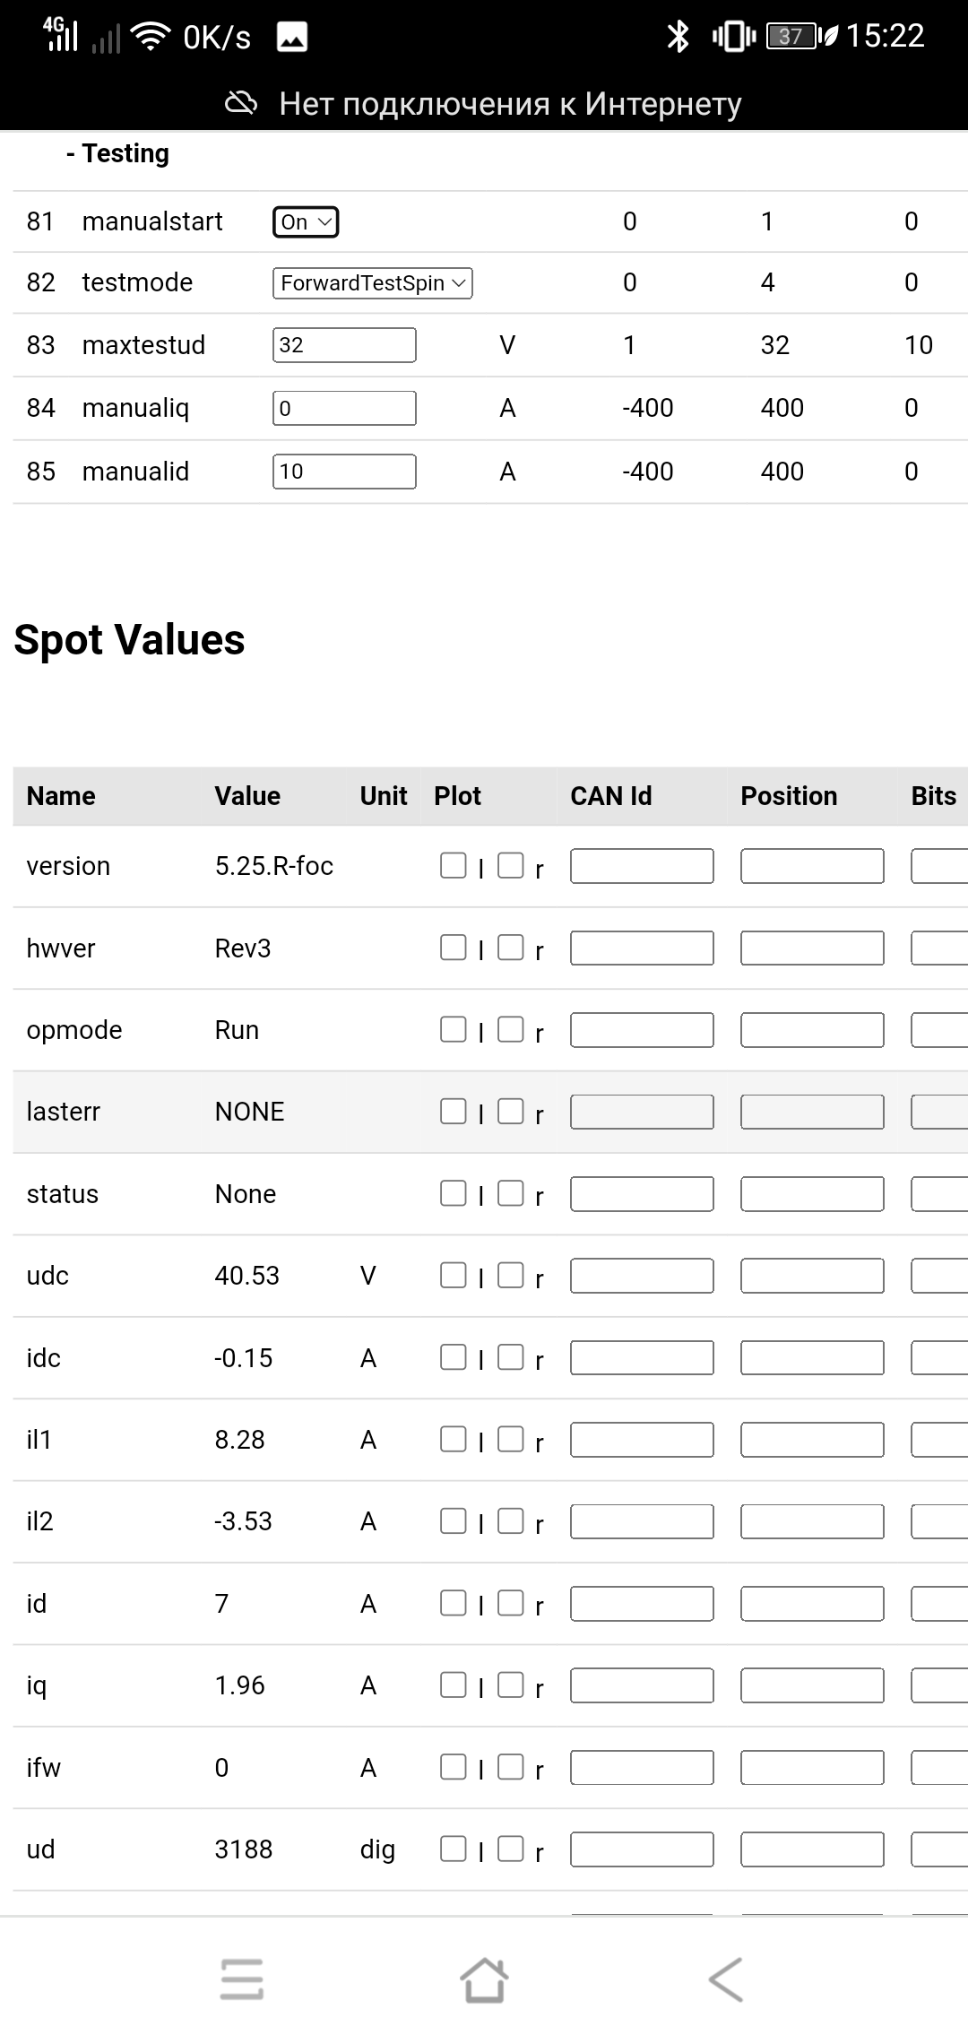This screenshot has width=968, height=2044.
Task: Click the manualiq value input
Action: coord(344,408)
